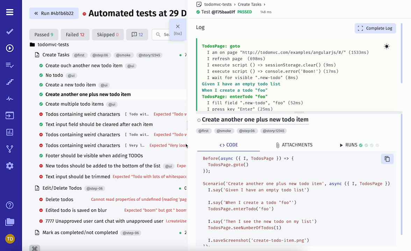This screenshot has width=411, height=251.
Task: Filter by Passed 9 tests
Action: tap(44, 35)
